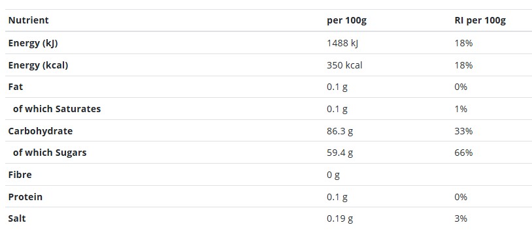Click the per 100g column header
Screen dimensions: 532x238
(x=347, y=21)
